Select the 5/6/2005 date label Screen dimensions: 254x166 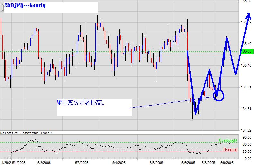[x=188, y=163]
